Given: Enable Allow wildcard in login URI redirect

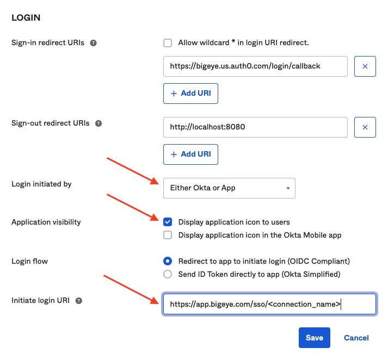Looking at the screenshot, I should click(x=168, y=43).
